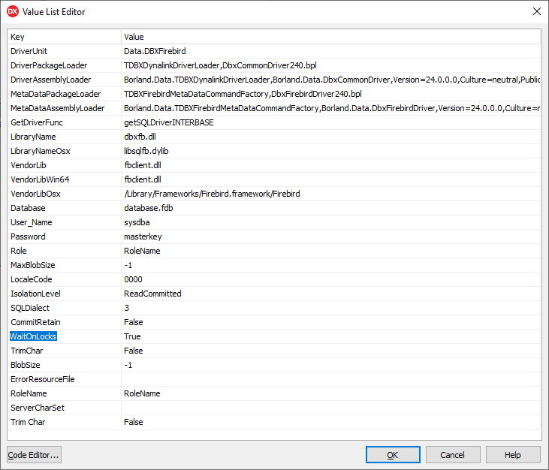Select the MetaDataAssemblyLoader key
The height and width of the screenshot is (470, 549).
[x=65, y=108]
